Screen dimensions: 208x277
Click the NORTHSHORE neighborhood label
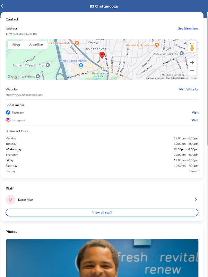coord(96,48)
